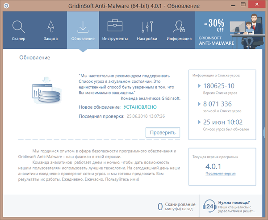This screenshot has height=220, width=268.
Task: Open the Защита umbrella tab
Action: [x=51, y=30]
